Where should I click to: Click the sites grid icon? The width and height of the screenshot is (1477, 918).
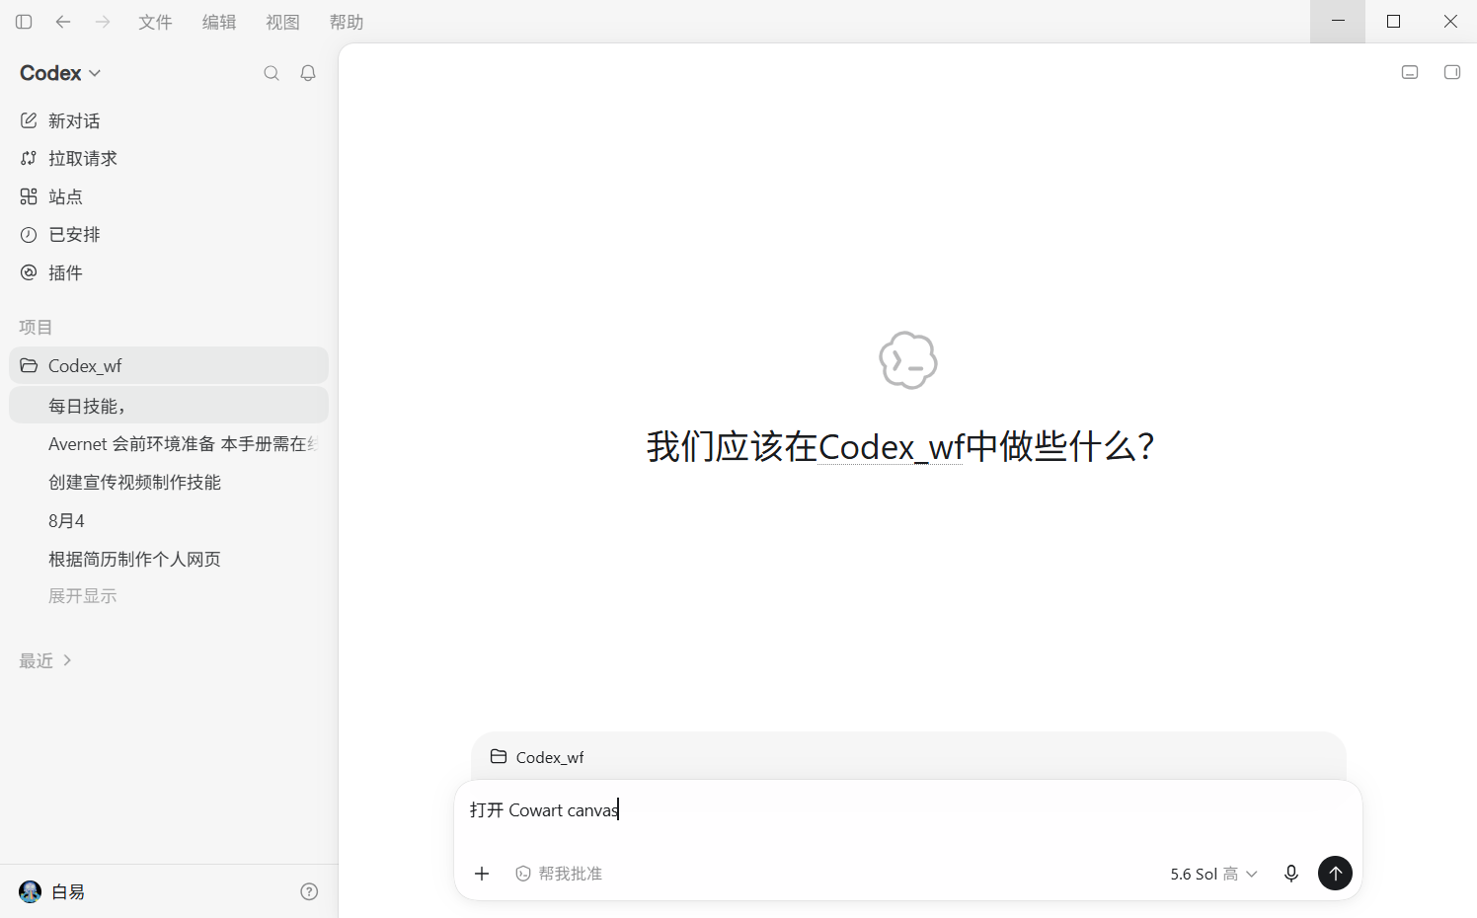[29, 196]
